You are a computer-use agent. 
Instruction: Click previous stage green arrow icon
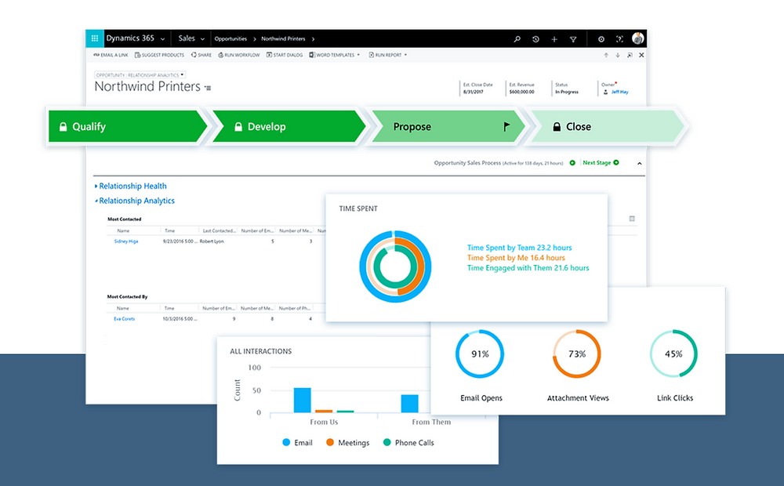pyautogui.click(x=572, y=162)
